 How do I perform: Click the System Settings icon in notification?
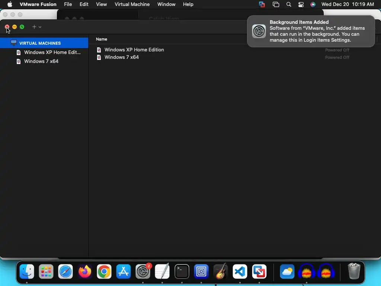tap(259, 31)
